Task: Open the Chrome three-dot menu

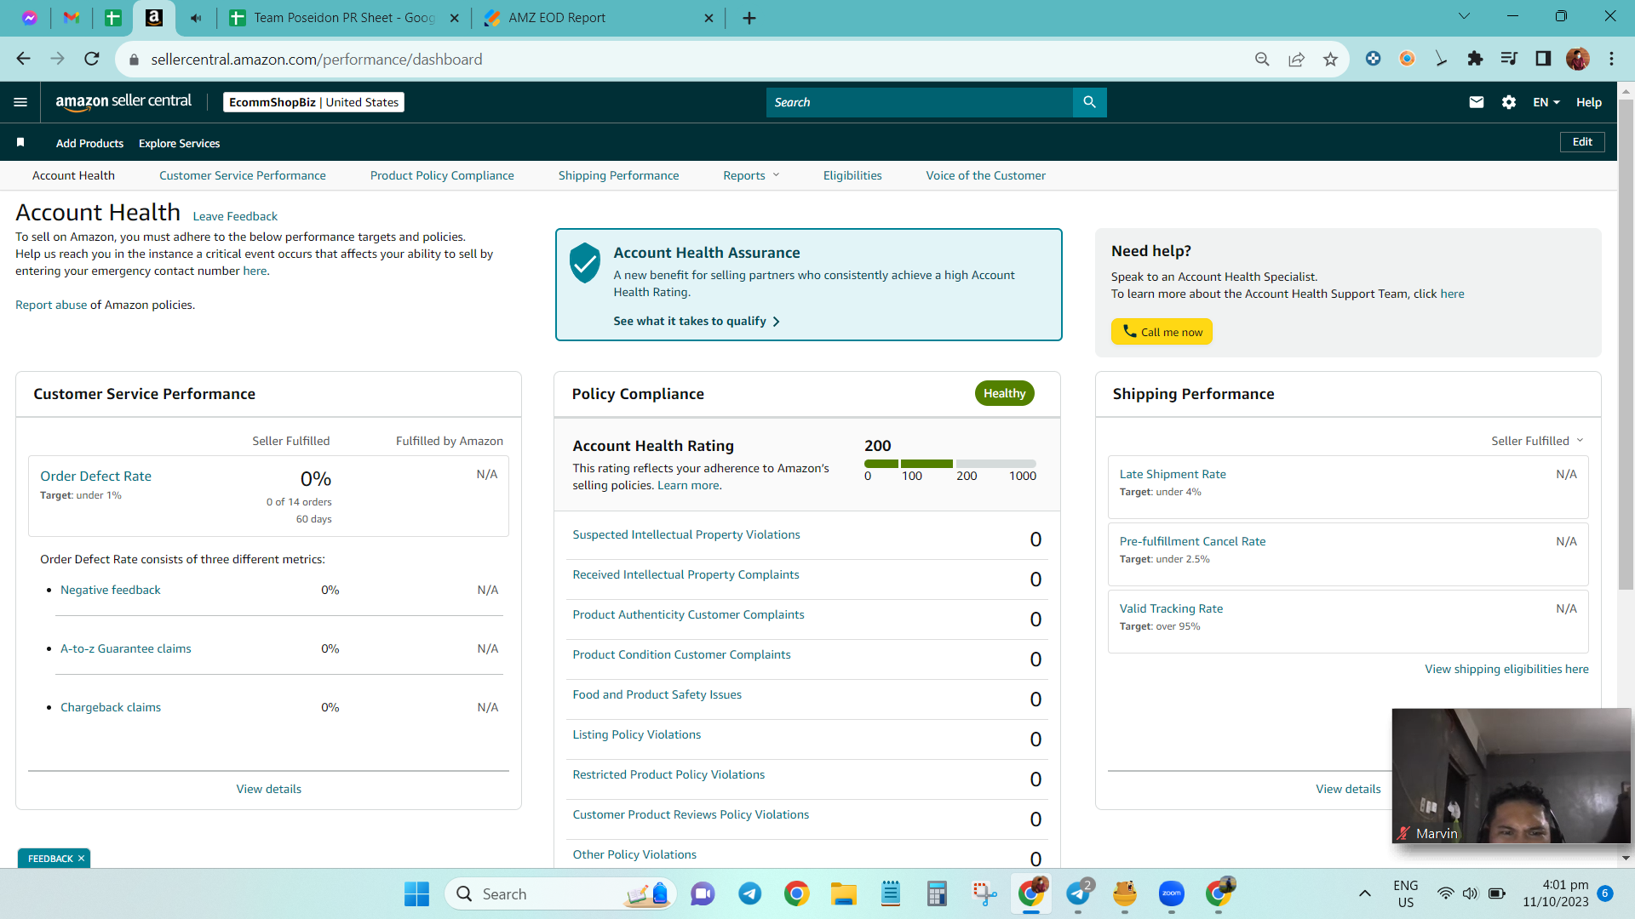Action: pyautogui.click(x=1611, y=59)
